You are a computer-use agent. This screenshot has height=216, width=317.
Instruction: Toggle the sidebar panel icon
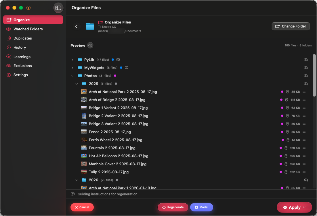pyautogui.click(x=58, y=8)
